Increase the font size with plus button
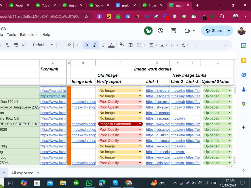This screenshot has width=251, height=188. [x=77, y=45]
